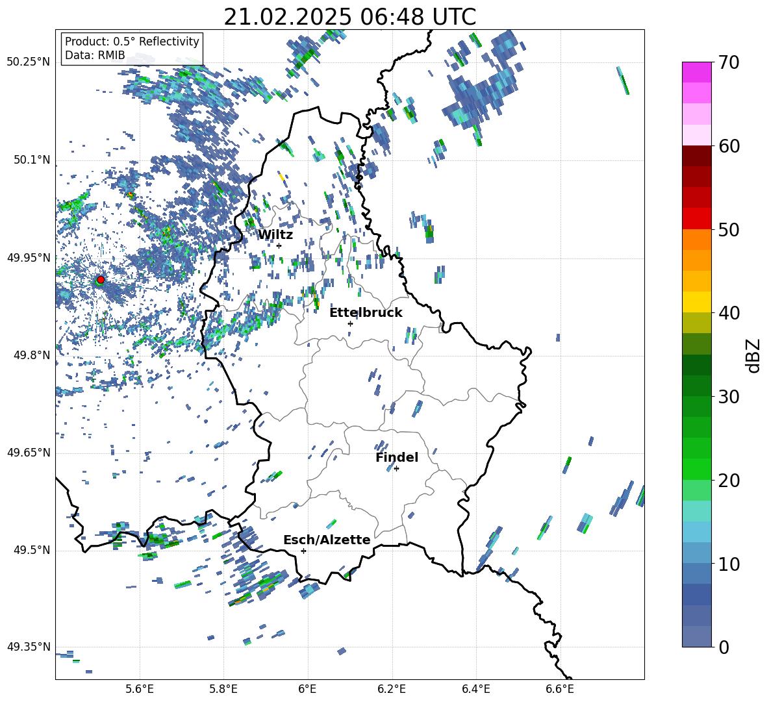
Task: Click the 49.8°N latitude tick label
Action: tap(32, 355)
